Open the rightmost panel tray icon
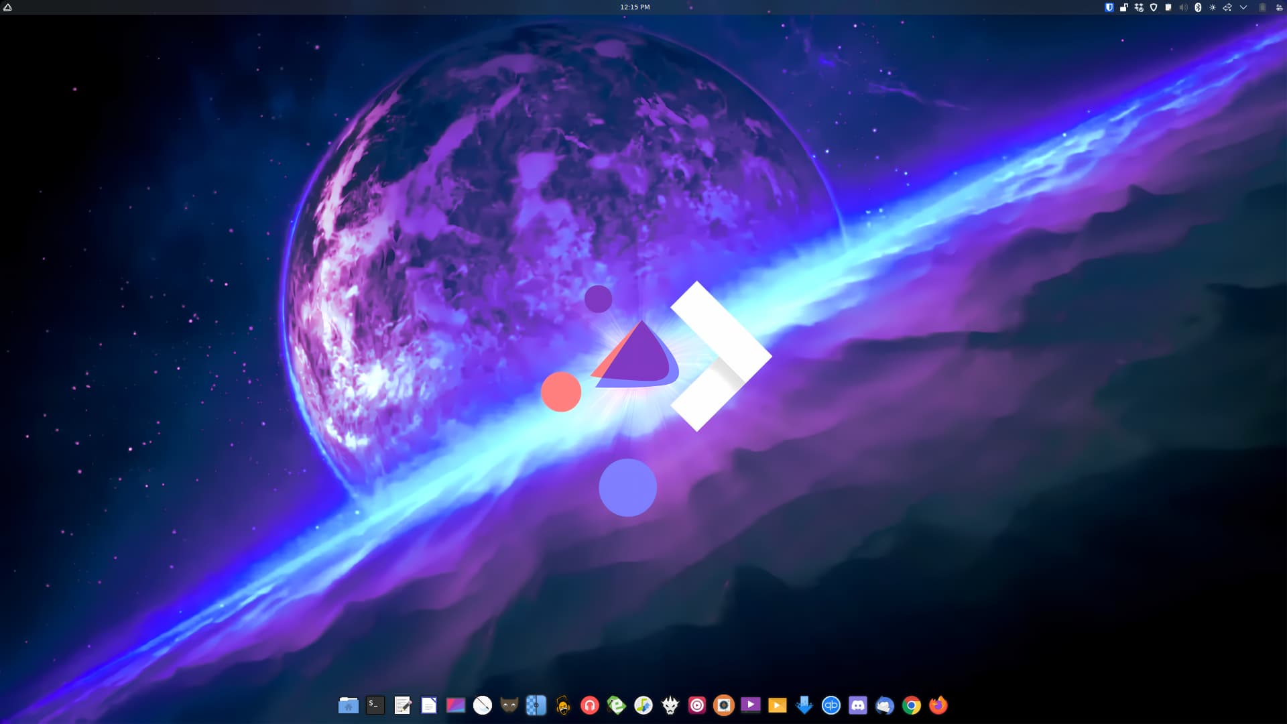 [x=1279, y=7]
